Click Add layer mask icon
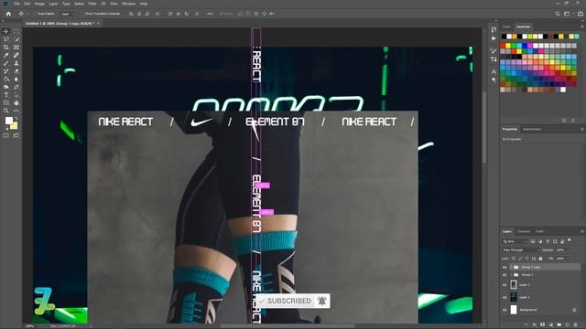Screen dimensions: 586x329 (543, 325)
